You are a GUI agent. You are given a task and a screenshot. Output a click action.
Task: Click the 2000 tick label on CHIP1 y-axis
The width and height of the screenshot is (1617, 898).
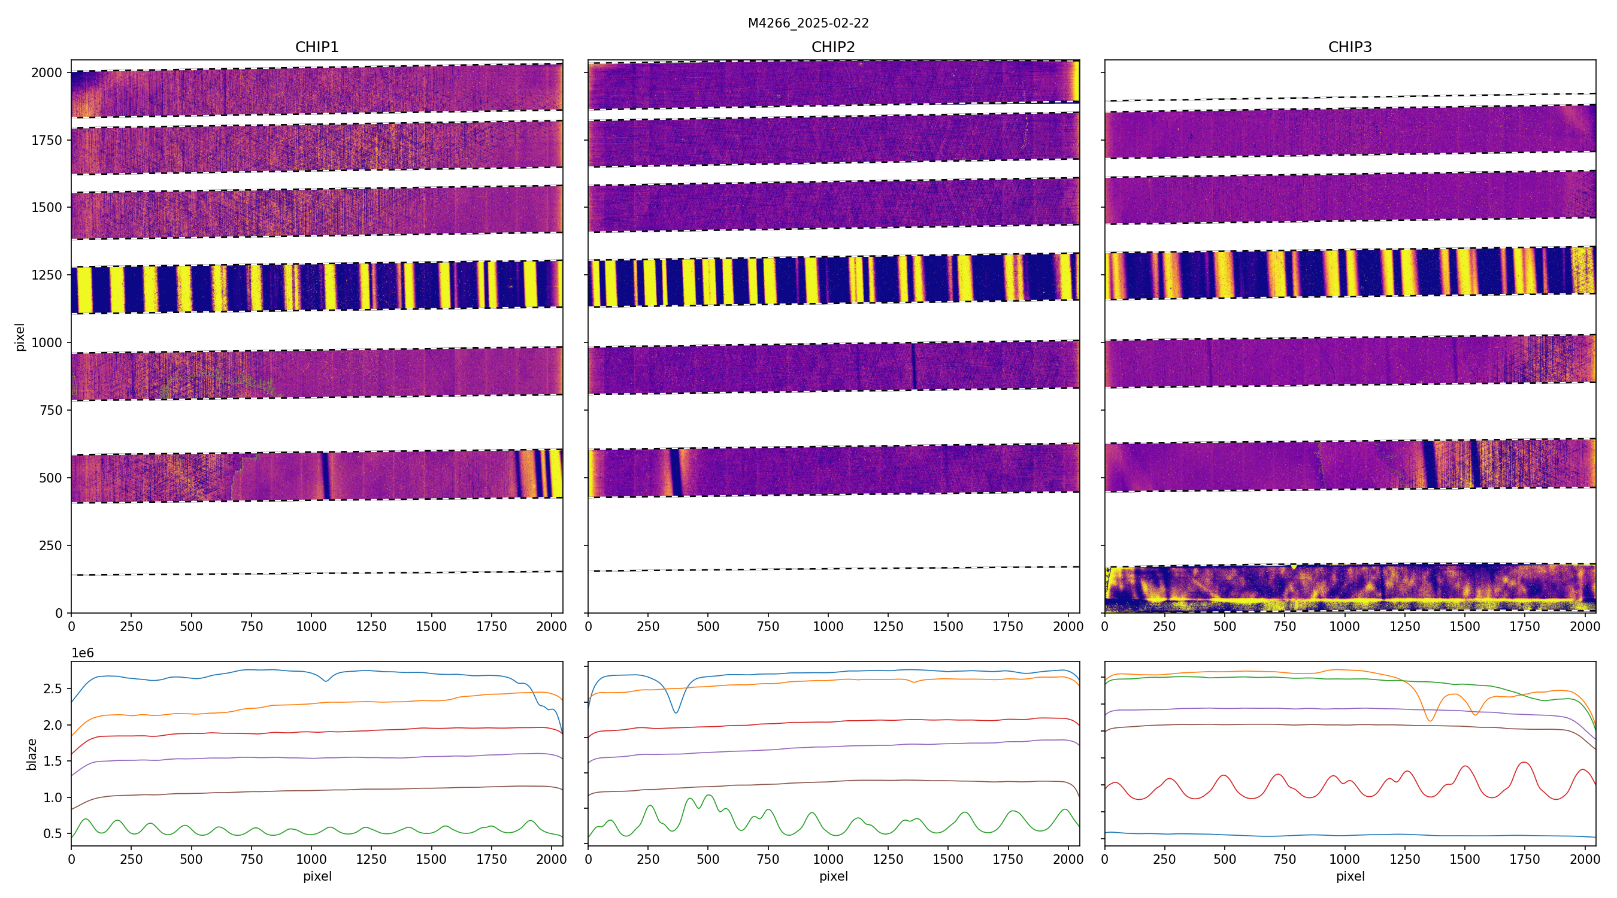click(x=47, y=73)
